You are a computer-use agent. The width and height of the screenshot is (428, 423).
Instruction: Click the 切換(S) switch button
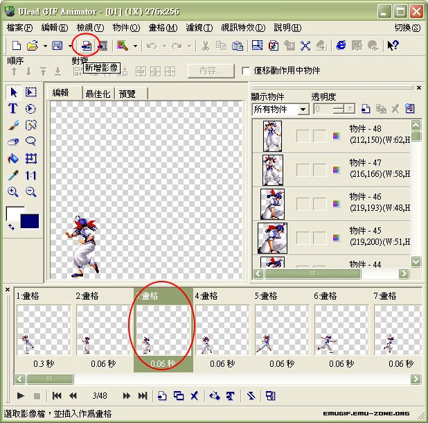pyautogui.click(x=407, y=28)
